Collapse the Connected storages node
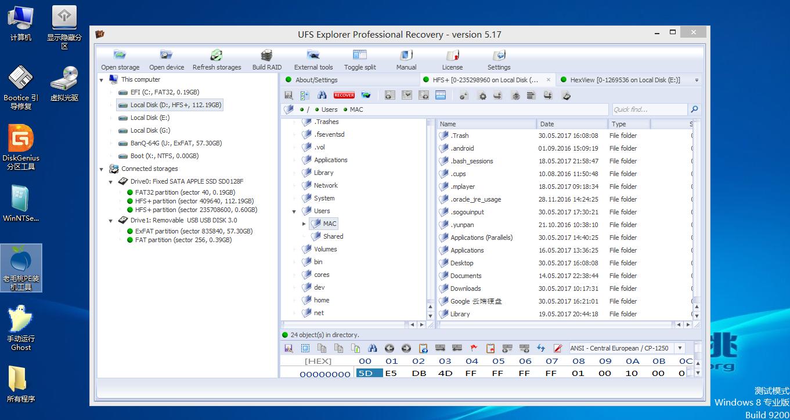This screenshot has width=790, height=420. [x=102, y=169]
